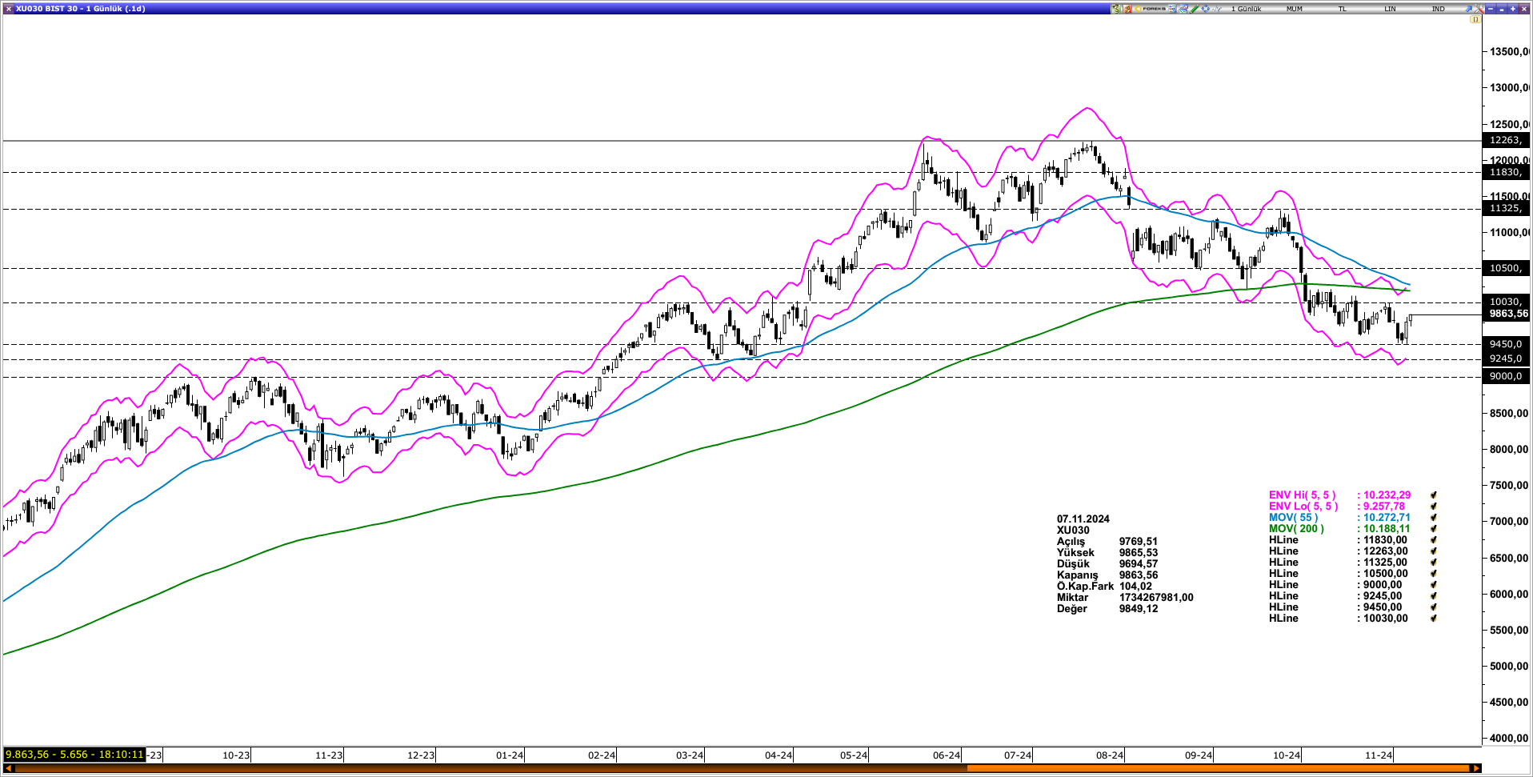Click the 07.11.2024 date text
The image size is (1533, 777).
pyautogui.click(x=1083, y=519)
